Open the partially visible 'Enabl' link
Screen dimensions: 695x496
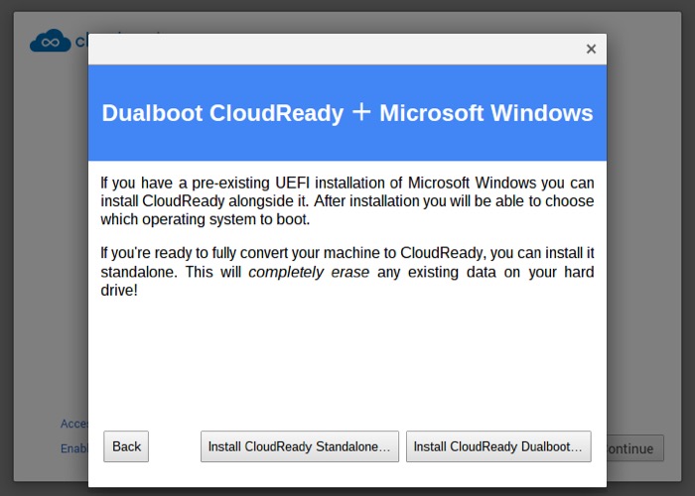click(x=74, y=448)
